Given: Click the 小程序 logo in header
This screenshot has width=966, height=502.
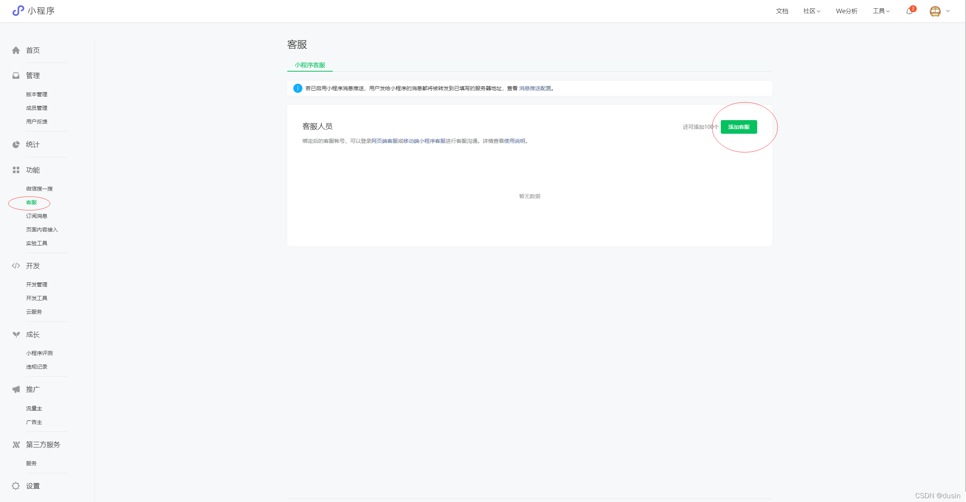Looking at the screenshot, I should (x=18, y=11).
